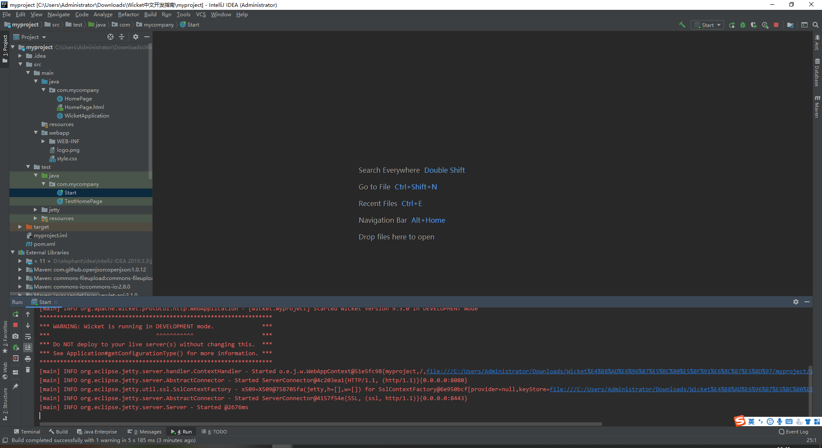Viewport: 822px width, 448px height.
Task: Select pom.xml in the project tree
Action: 45,244
